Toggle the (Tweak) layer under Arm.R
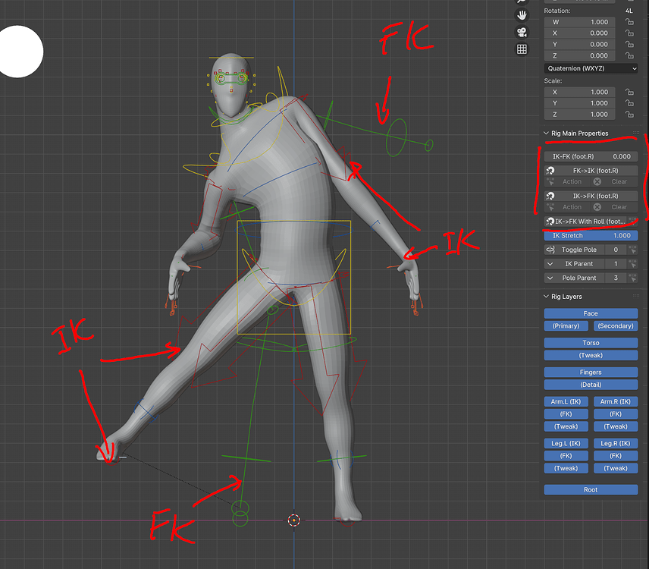This screenshot has width=649, height=569. [x=616, y=426]
